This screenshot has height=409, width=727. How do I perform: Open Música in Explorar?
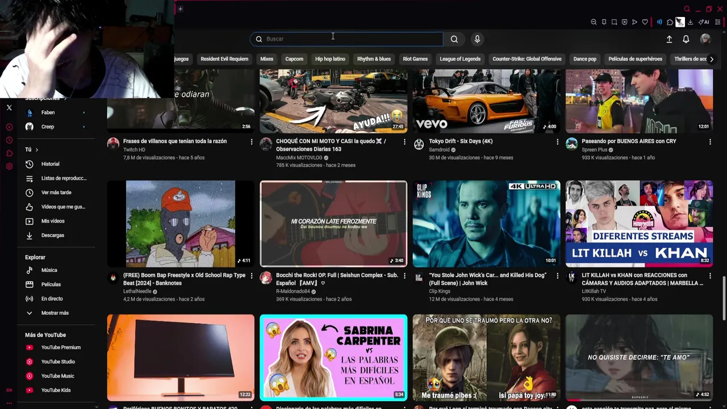click(x=57, y=270)
